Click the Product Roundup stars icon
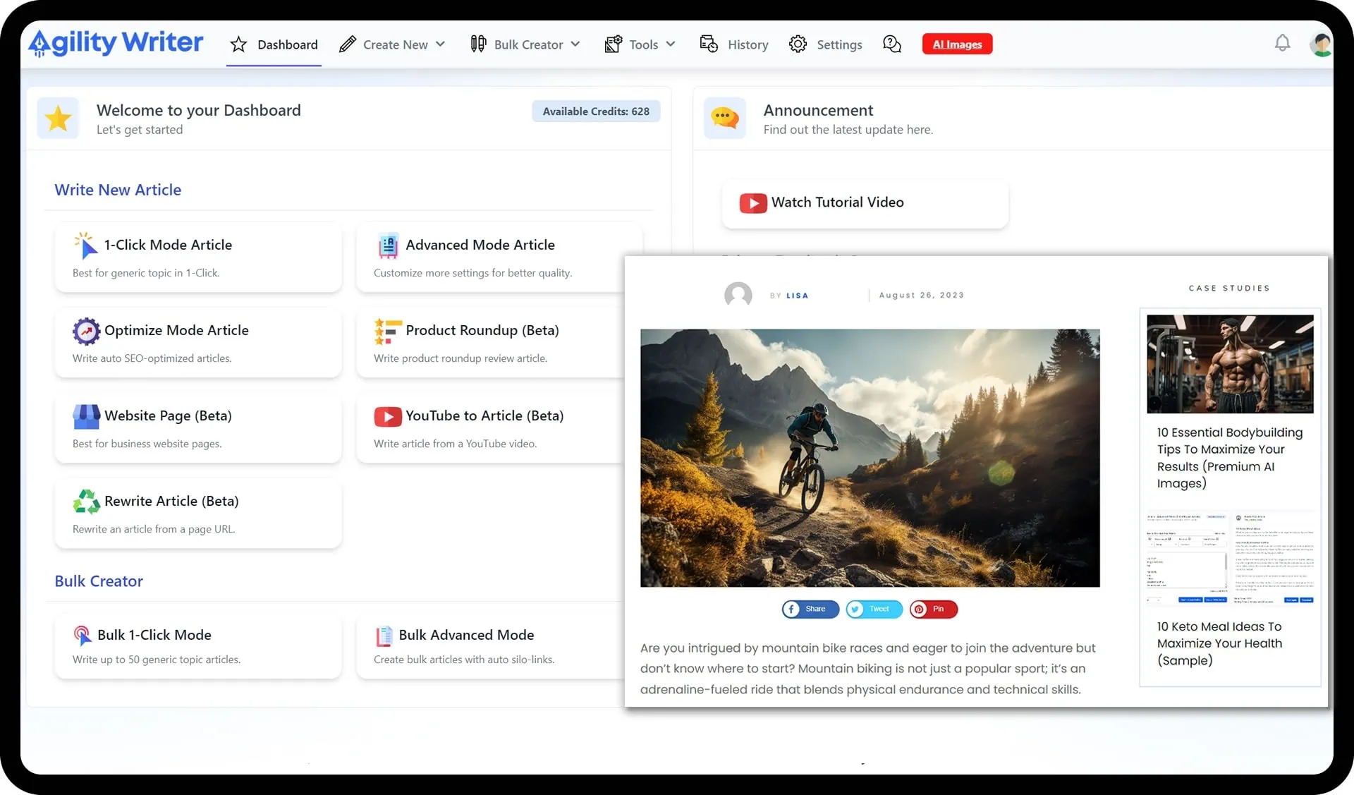Viewport: 1354px width, 795px height. (388, 331)
